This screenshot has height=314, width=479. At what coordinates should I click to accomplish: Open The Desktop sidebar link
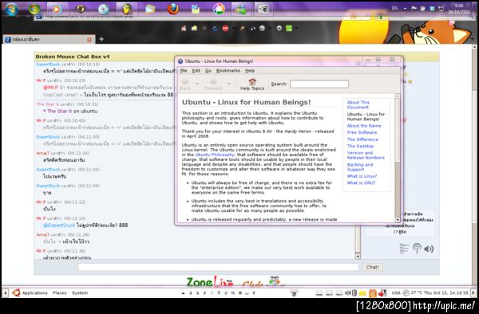(x=361, y=146)
